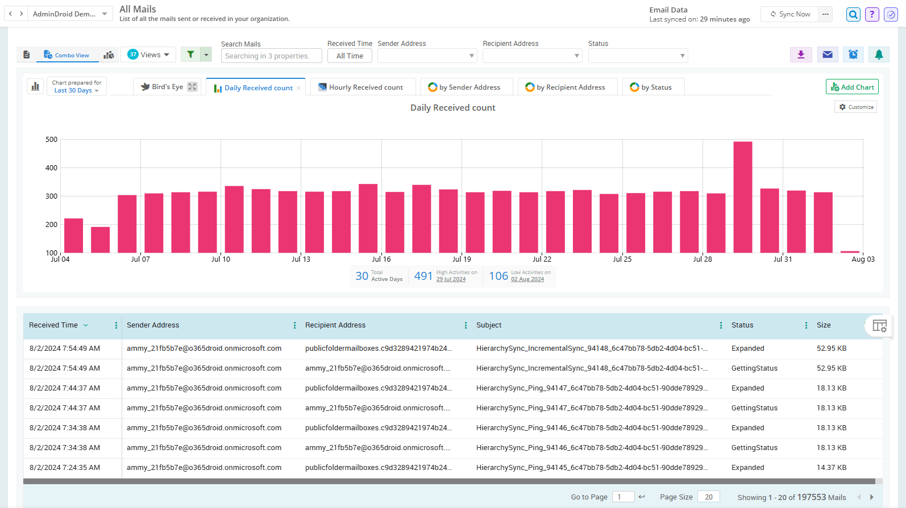Click the green filter funnel icon

click(x=190, y=54)
